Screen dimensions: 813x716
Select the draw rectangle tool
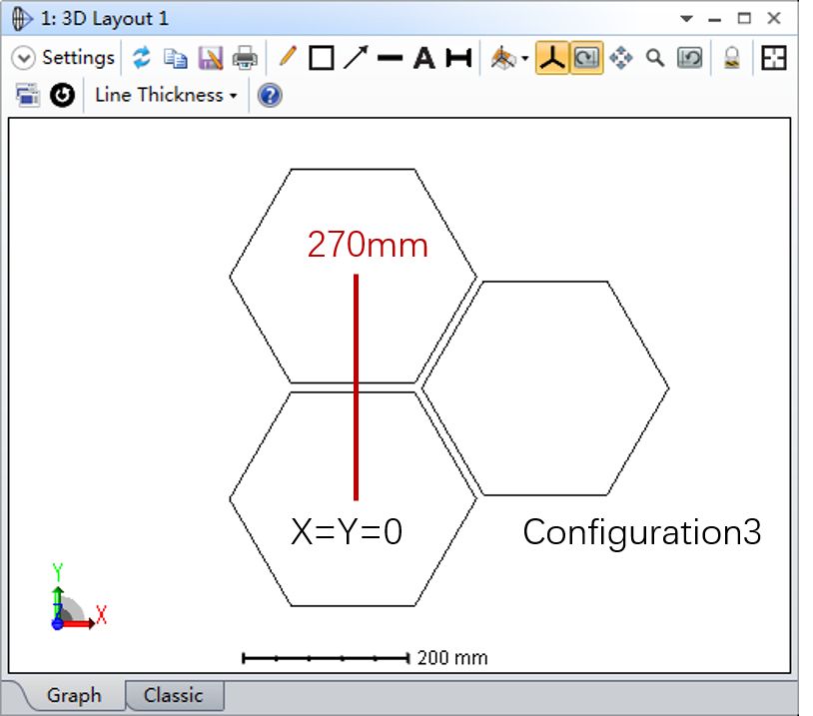(321, 58)
